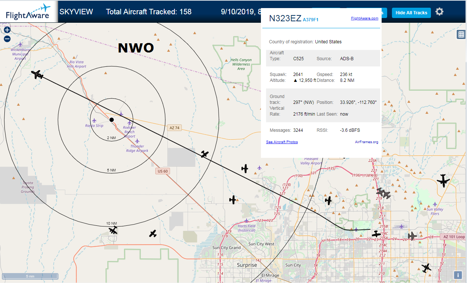Zoom in with the plus icon

[x=7, y=30]
